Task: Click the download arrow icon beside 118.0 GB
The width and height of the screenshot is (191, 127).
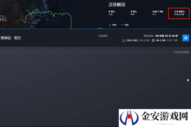Action: [124, 40]
